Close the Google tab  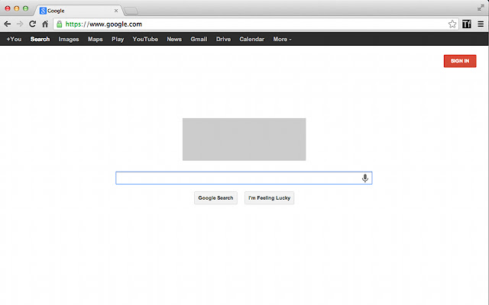(x=116, y=11)
